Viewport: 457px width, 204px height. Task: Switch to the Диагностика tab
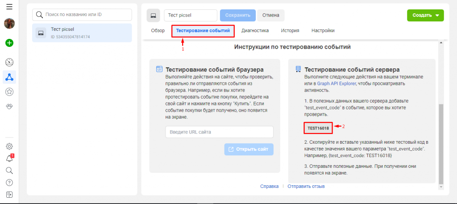click(x=255, y=31)
